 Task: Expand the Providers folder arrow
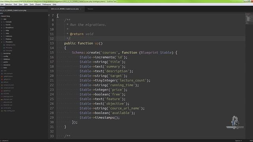point(2,42)
